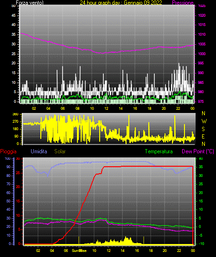Click pressure axis value "1000"
This screenshot has height=257, width=216.
click(202, 54)
